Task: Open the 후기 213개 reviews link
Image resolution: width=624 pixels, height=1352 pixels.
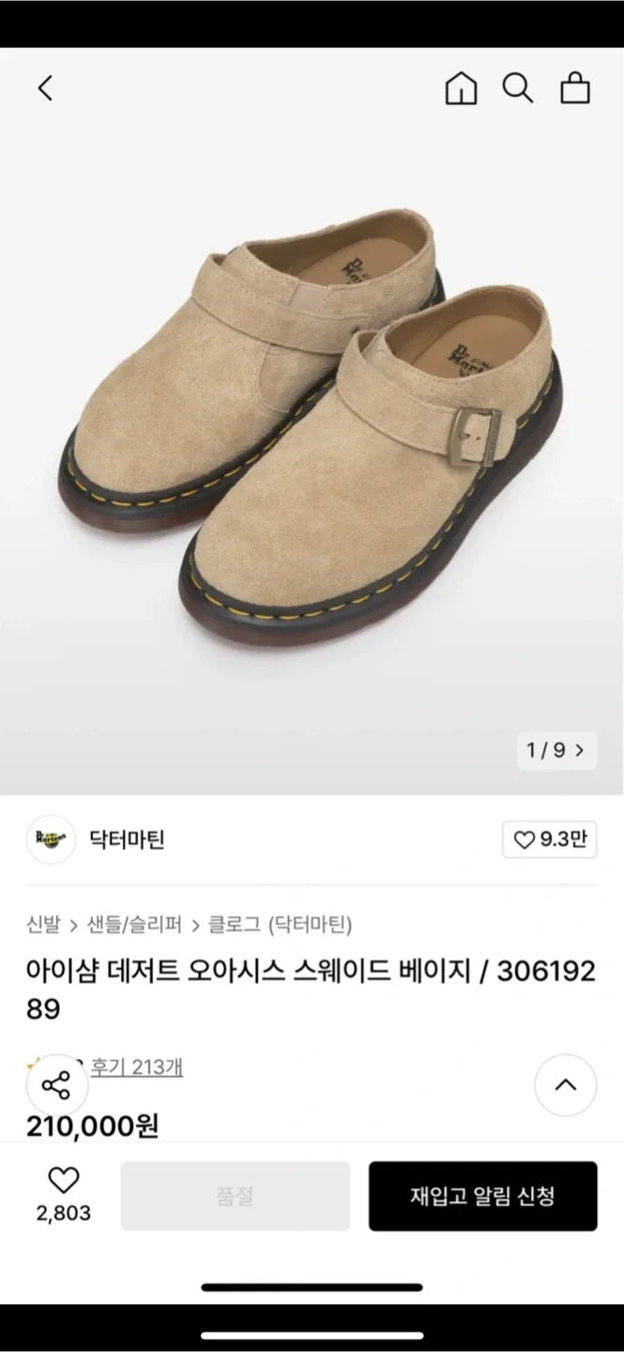Action: pos(136,1067)
